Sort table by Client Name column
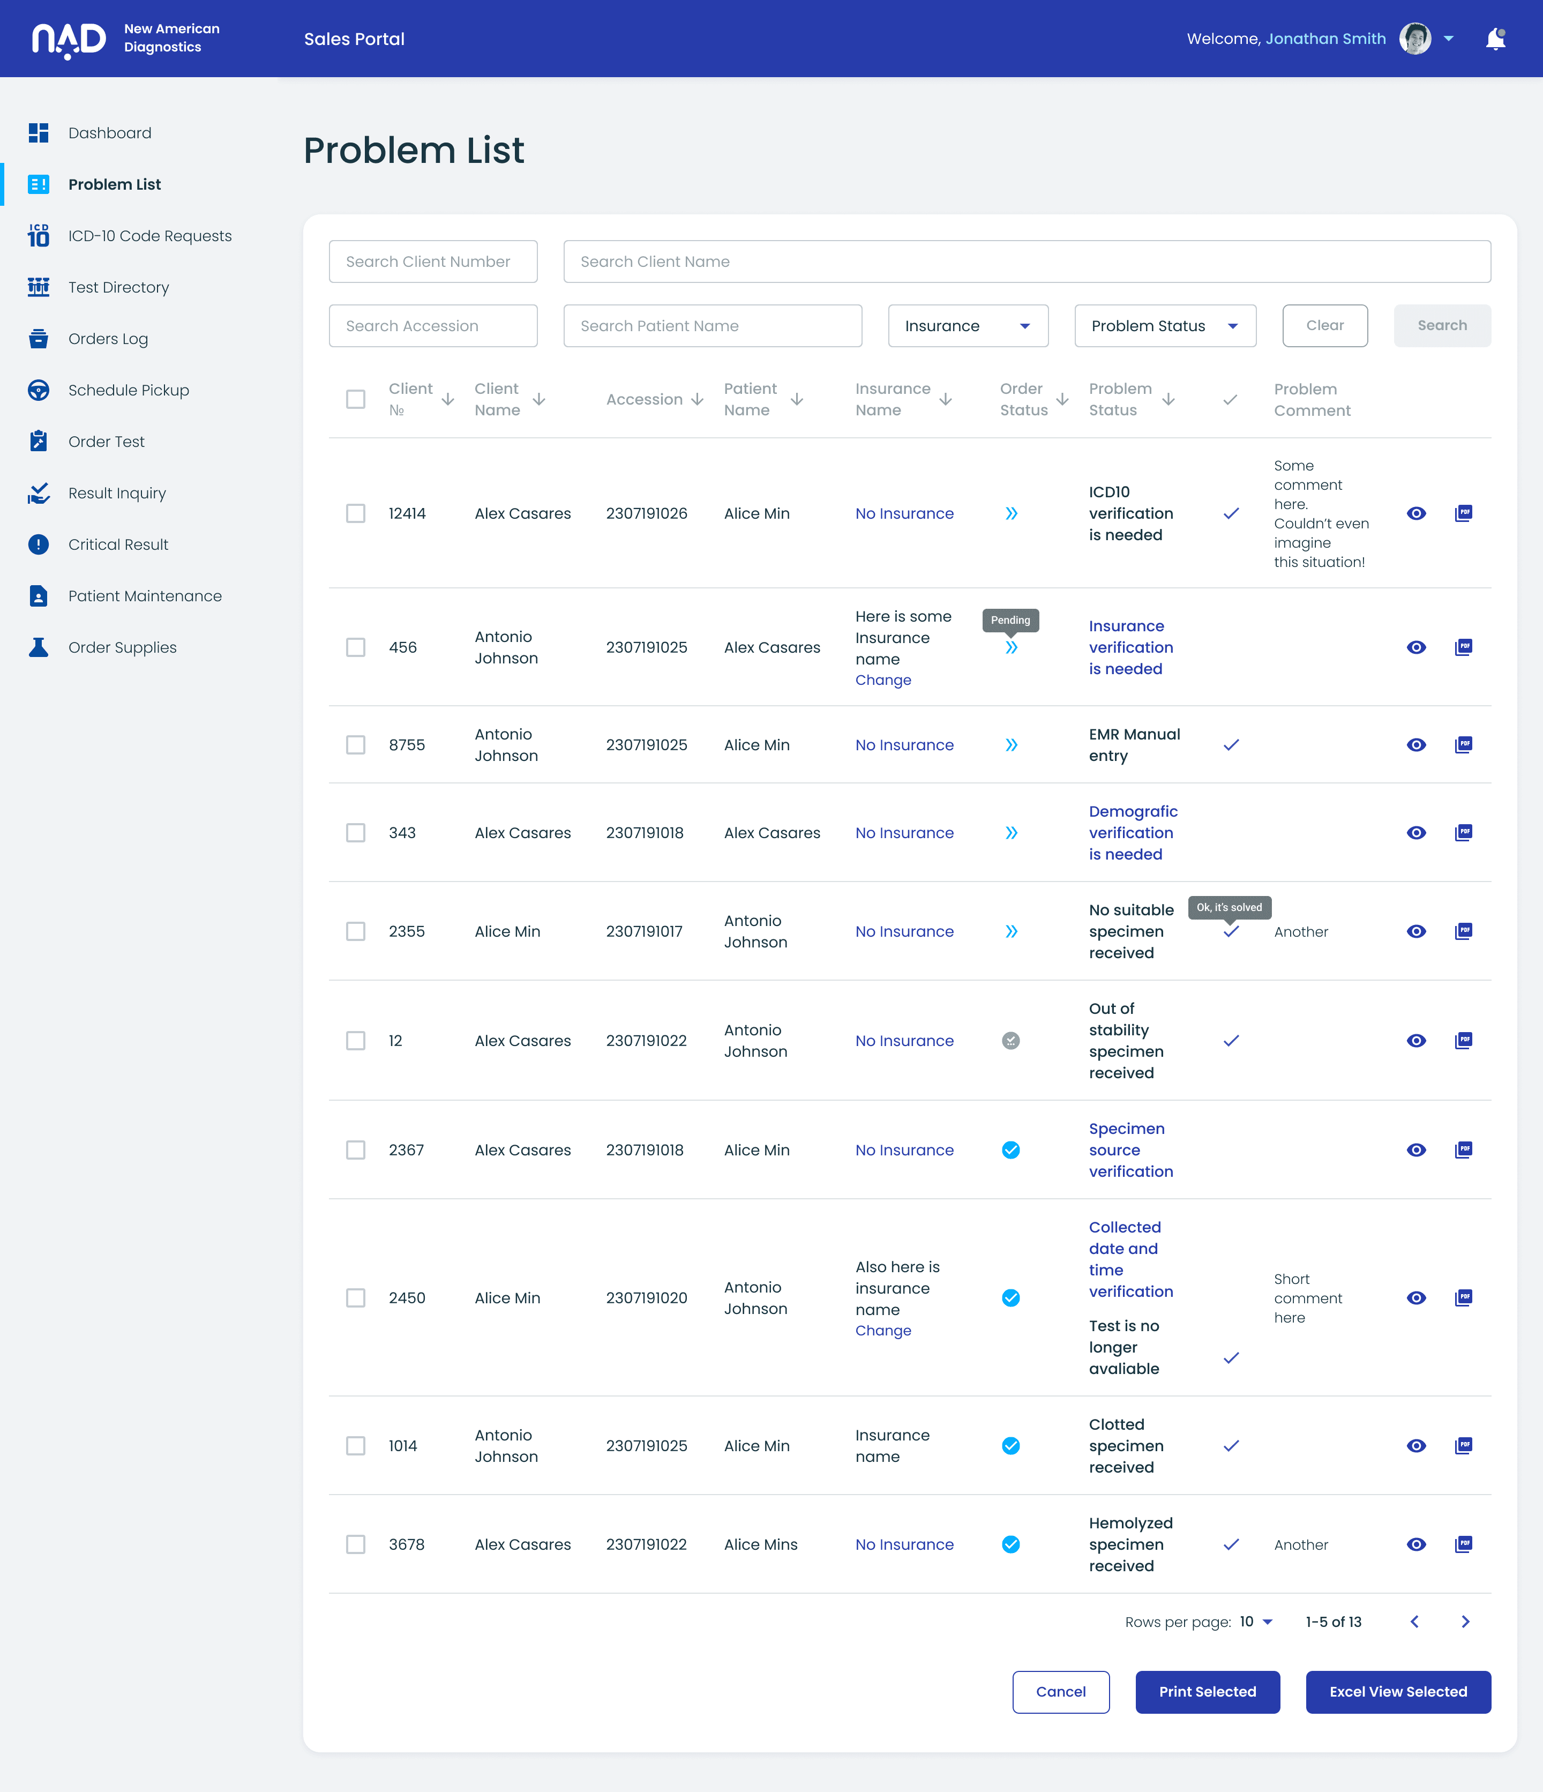Image resolution: width=1543 pixels, height=1792 pixels. [x=539, y=399]
